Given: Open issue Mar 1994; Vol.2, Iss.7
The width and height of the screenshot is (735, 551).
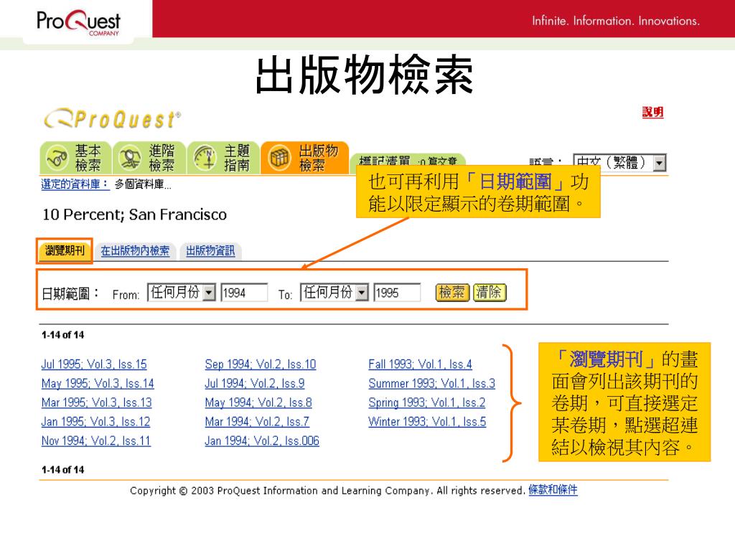Looking at the screenshot, I should (x=257, y=422).
